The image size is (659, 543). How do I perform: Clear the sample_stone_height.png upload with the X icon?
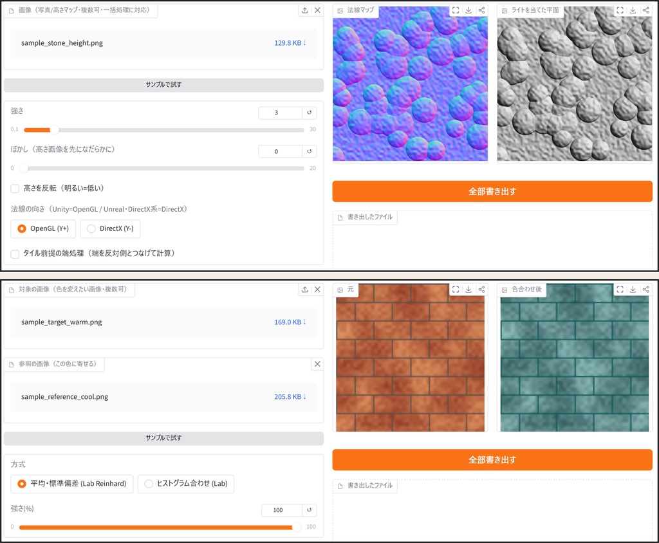318,10
